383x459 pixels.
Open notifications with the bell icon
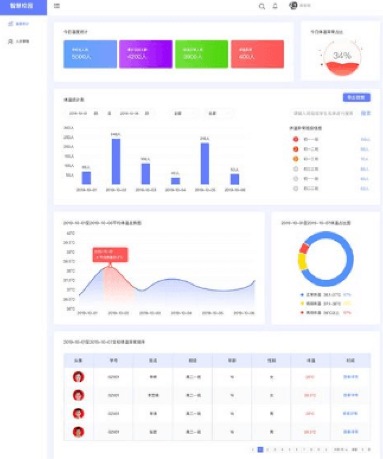pyautogui.click(x=275, y=6)
